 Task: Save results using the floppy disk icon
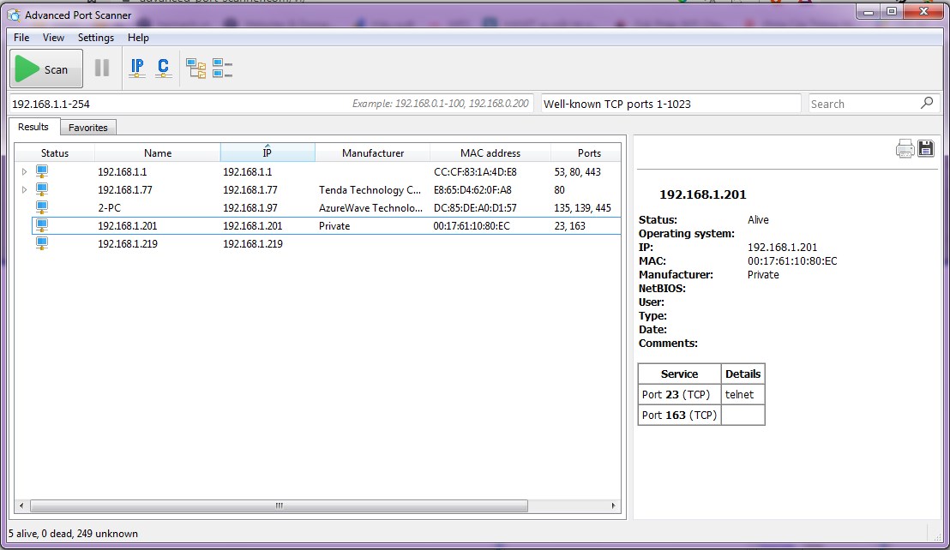[925, 149]
